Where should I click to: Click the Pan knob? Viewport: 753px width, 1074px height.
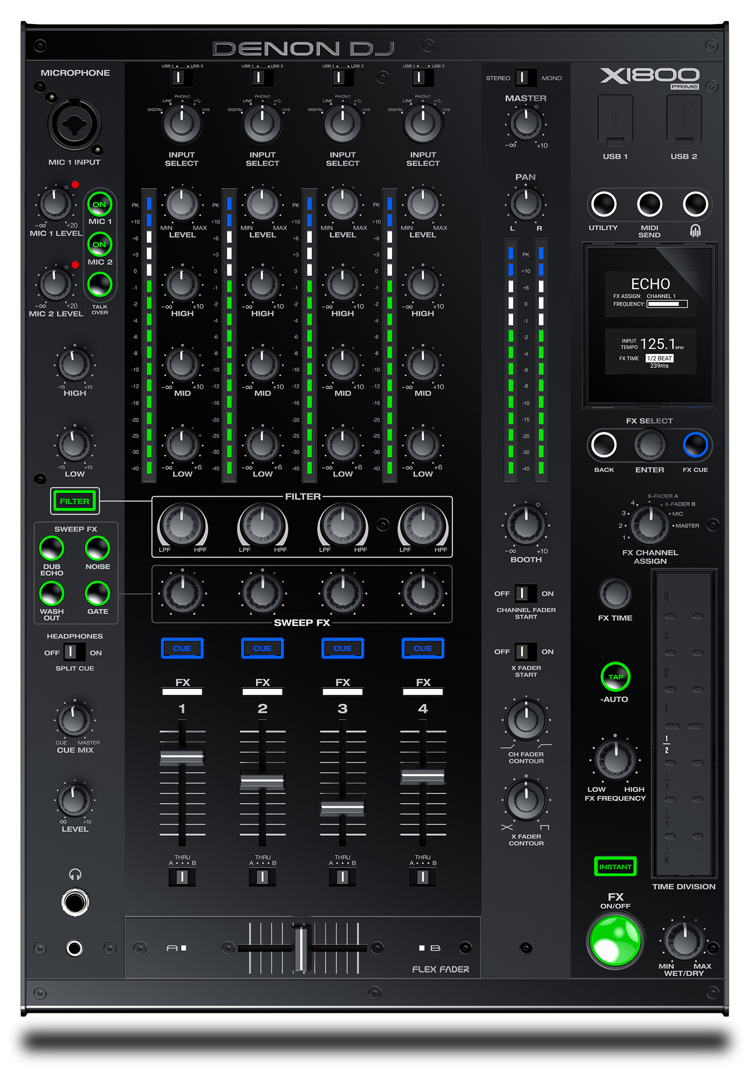tap(526, 203)
